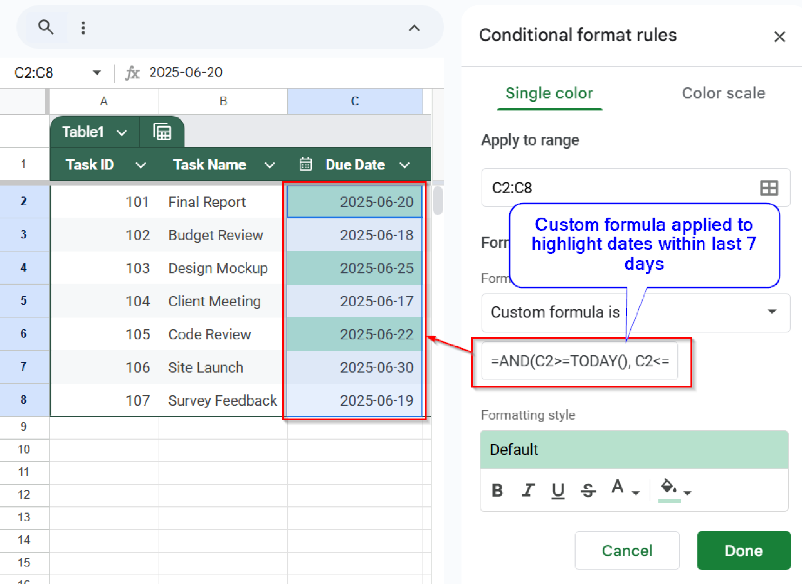Click the select data range grid icon

point(769,188)
